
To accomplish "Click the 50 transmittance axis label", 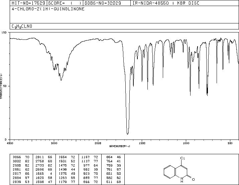I will tap(5, 86).
